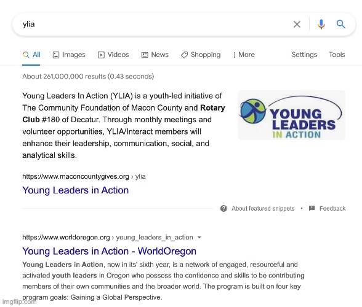Click the Young Leaders In Action logo thumbnail

pyautogui.click(x=292, y=115)
